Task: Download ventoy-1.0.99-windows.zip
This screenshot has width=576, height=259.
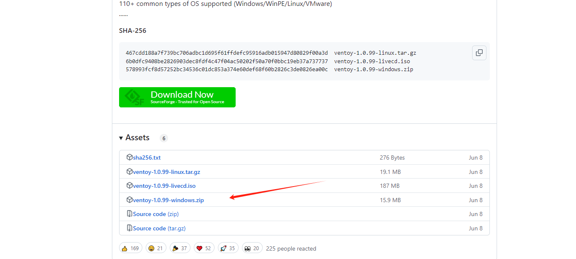Action: [168, 200]
